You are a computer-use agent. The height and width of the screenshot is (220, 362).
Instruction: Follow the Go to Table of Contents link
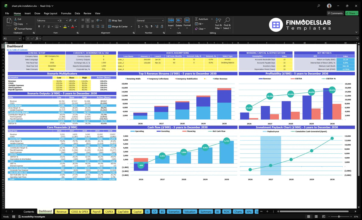coord(17,50)
